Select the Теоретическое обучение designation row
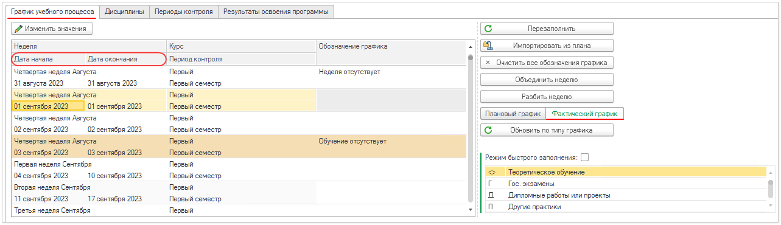The width and height of the screenshot is (781, 225). click(x=626, y=172)
